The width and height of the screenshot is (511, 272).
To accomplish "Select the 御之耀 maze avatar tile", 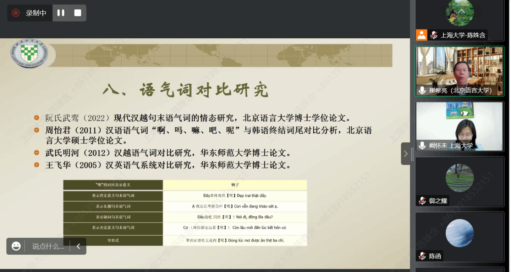I will click(459, 178).
